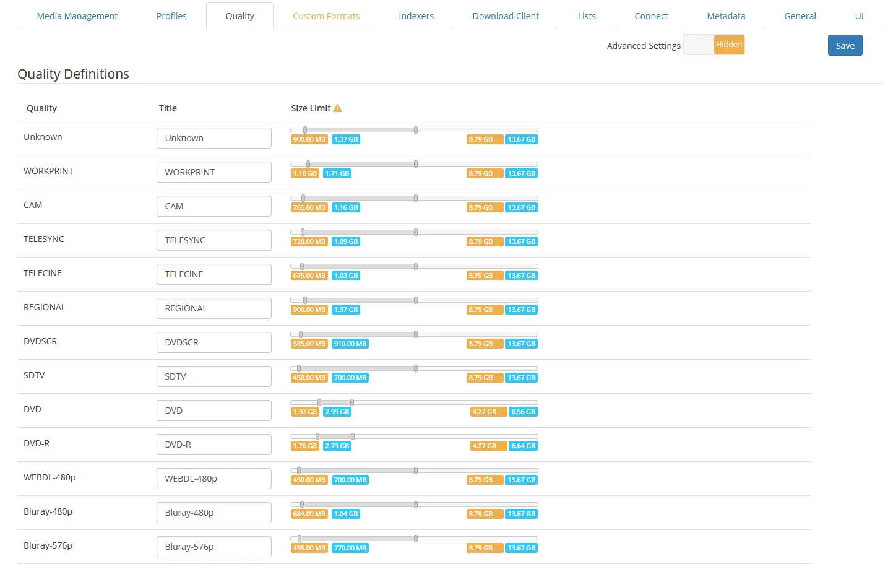The height and width of the screenshot is (569, 888).
Task: Click the Bluray-576p title field
Action: pyautogui.click(x=213, y=546)
